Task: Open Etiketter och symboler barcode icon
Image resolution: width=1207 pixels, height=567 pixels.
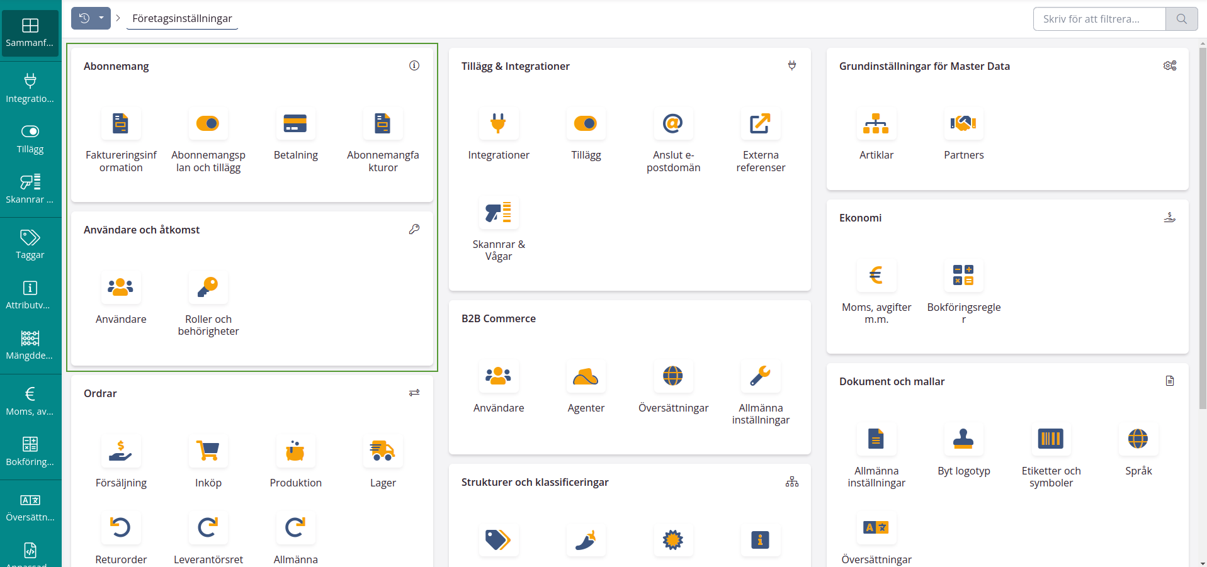Action: 1050,439
